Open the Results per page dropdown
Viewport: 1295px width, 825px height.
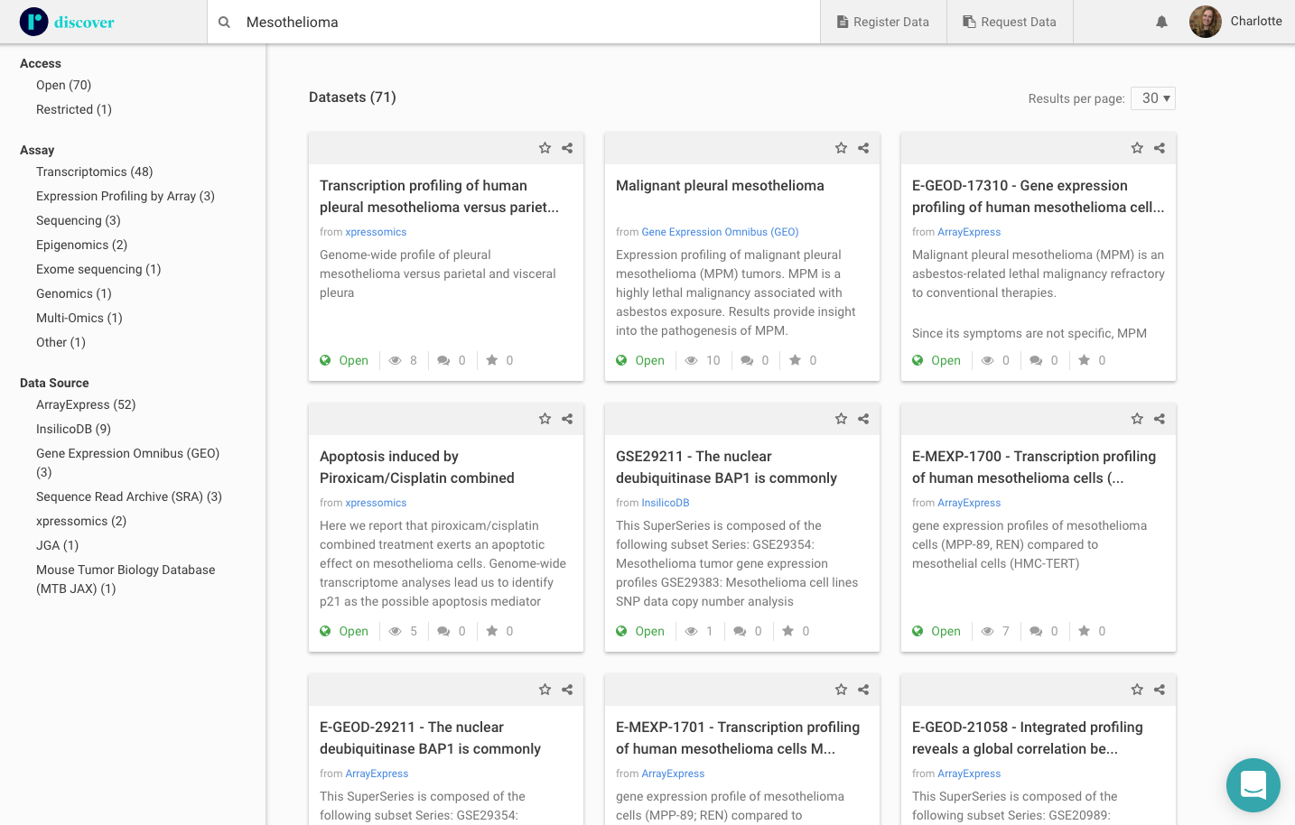coord(1153,98)
